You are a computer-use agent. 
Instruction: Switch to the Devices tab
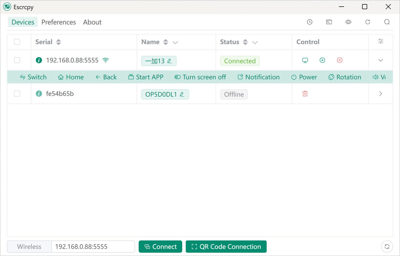click(23, 22)
